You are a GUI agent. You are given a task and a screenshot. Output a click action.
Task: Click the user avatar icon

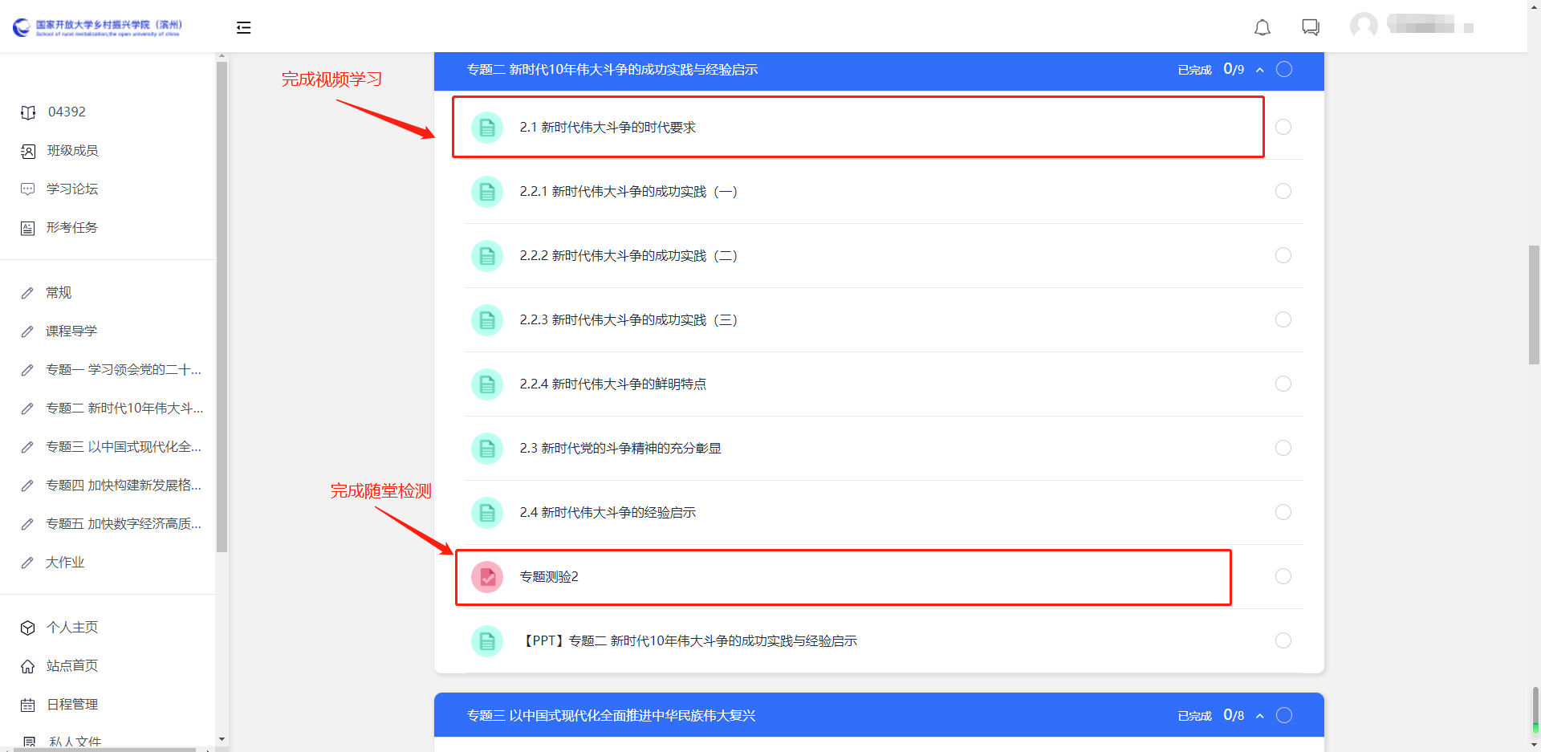[x=1364, y=26]
